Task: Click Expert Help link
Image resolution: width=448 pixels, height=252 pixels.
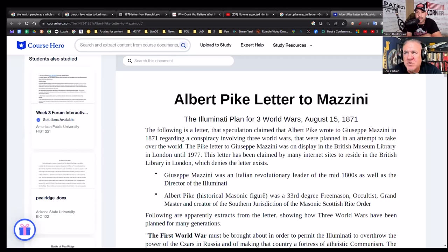Action: pyautogui.click(x=252, y=45)
